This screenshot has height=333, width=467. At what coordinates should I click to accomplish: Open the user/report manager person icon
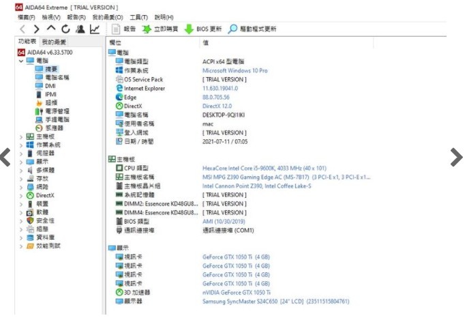coord(80,29)
